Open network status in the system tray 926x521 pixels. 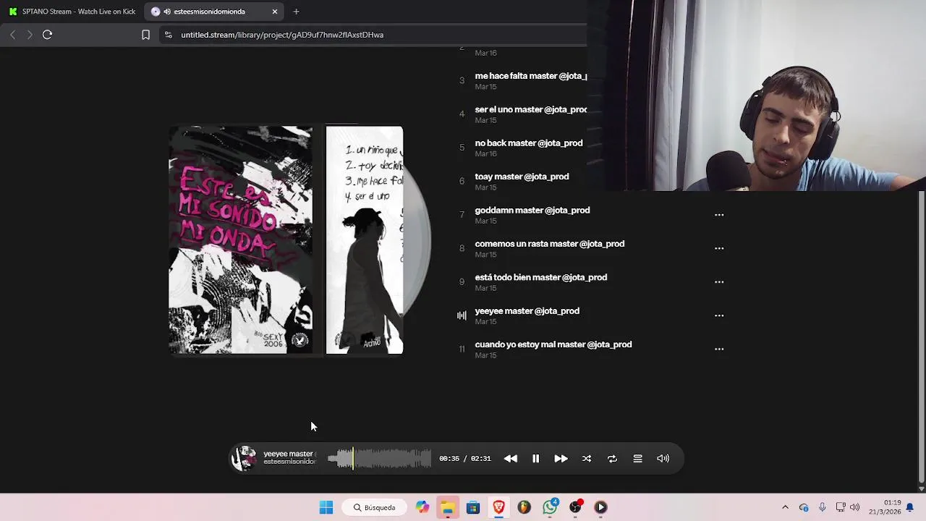click(841, 507)
